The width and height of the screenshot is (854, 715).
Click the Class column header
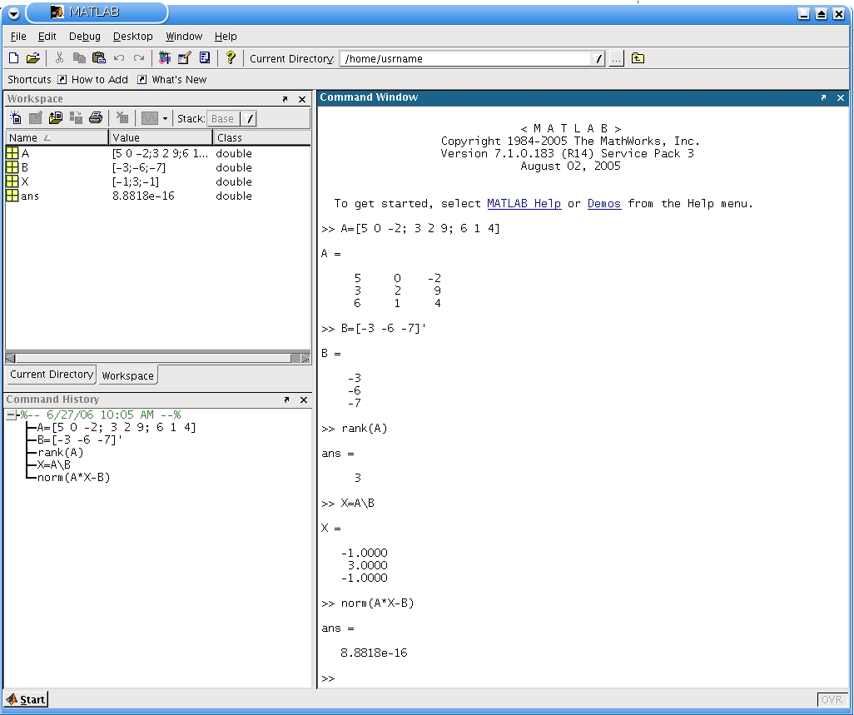[x=261, y=138]
